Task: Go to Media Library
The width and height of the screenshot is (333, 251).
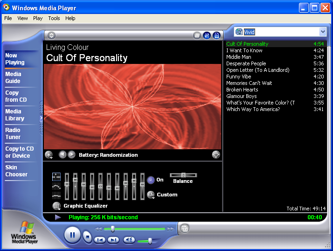Action: coord(14,115)
